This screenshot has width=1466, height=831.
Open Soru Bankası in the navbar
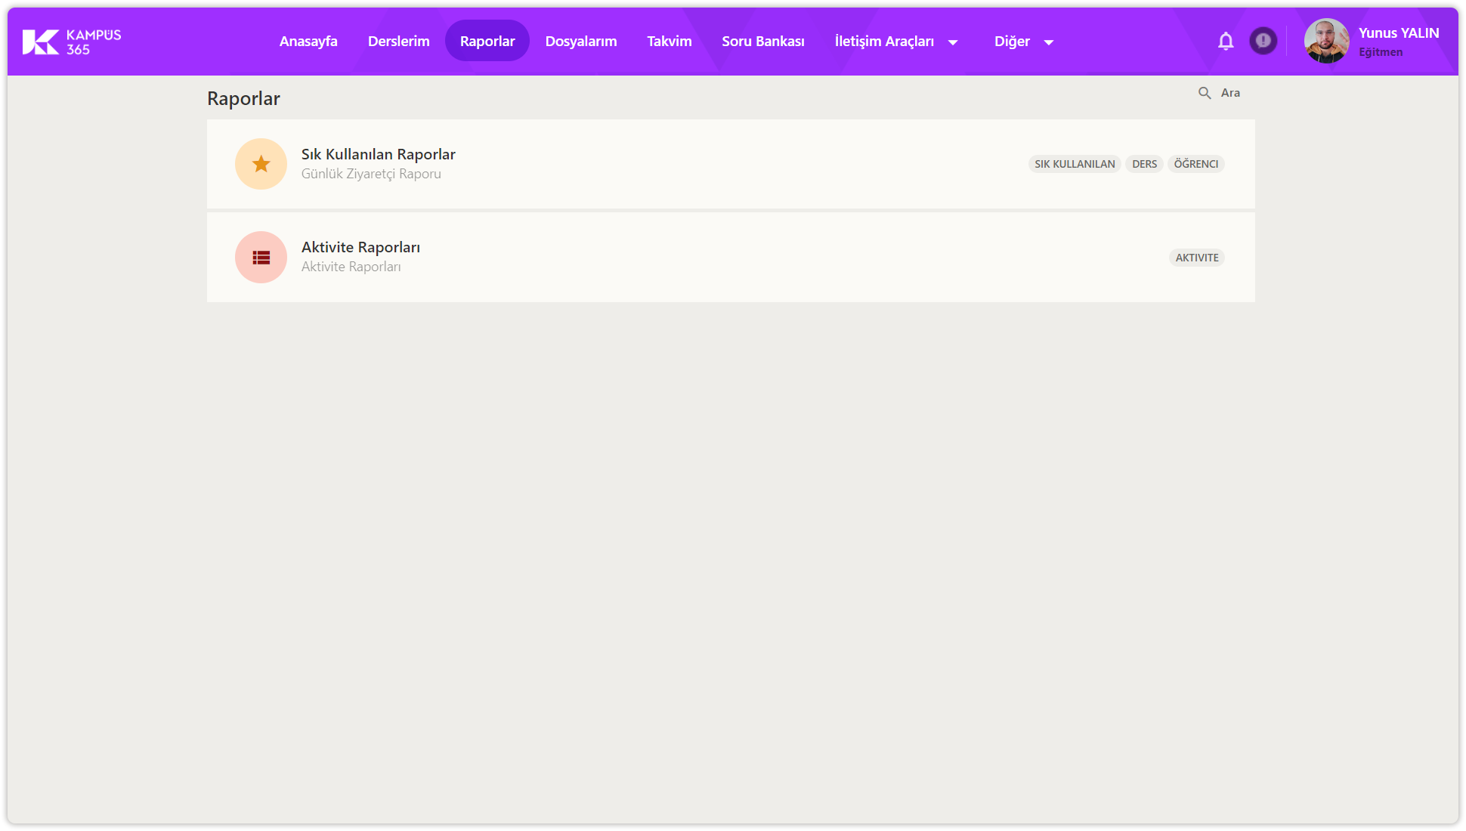762,42
